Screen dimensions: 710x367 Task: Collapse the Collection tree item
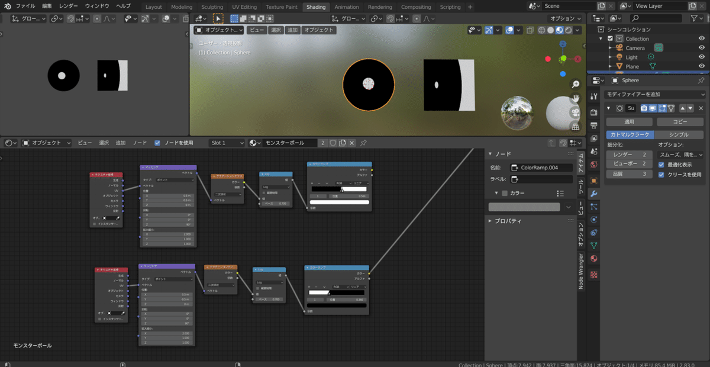coord(602,38)
